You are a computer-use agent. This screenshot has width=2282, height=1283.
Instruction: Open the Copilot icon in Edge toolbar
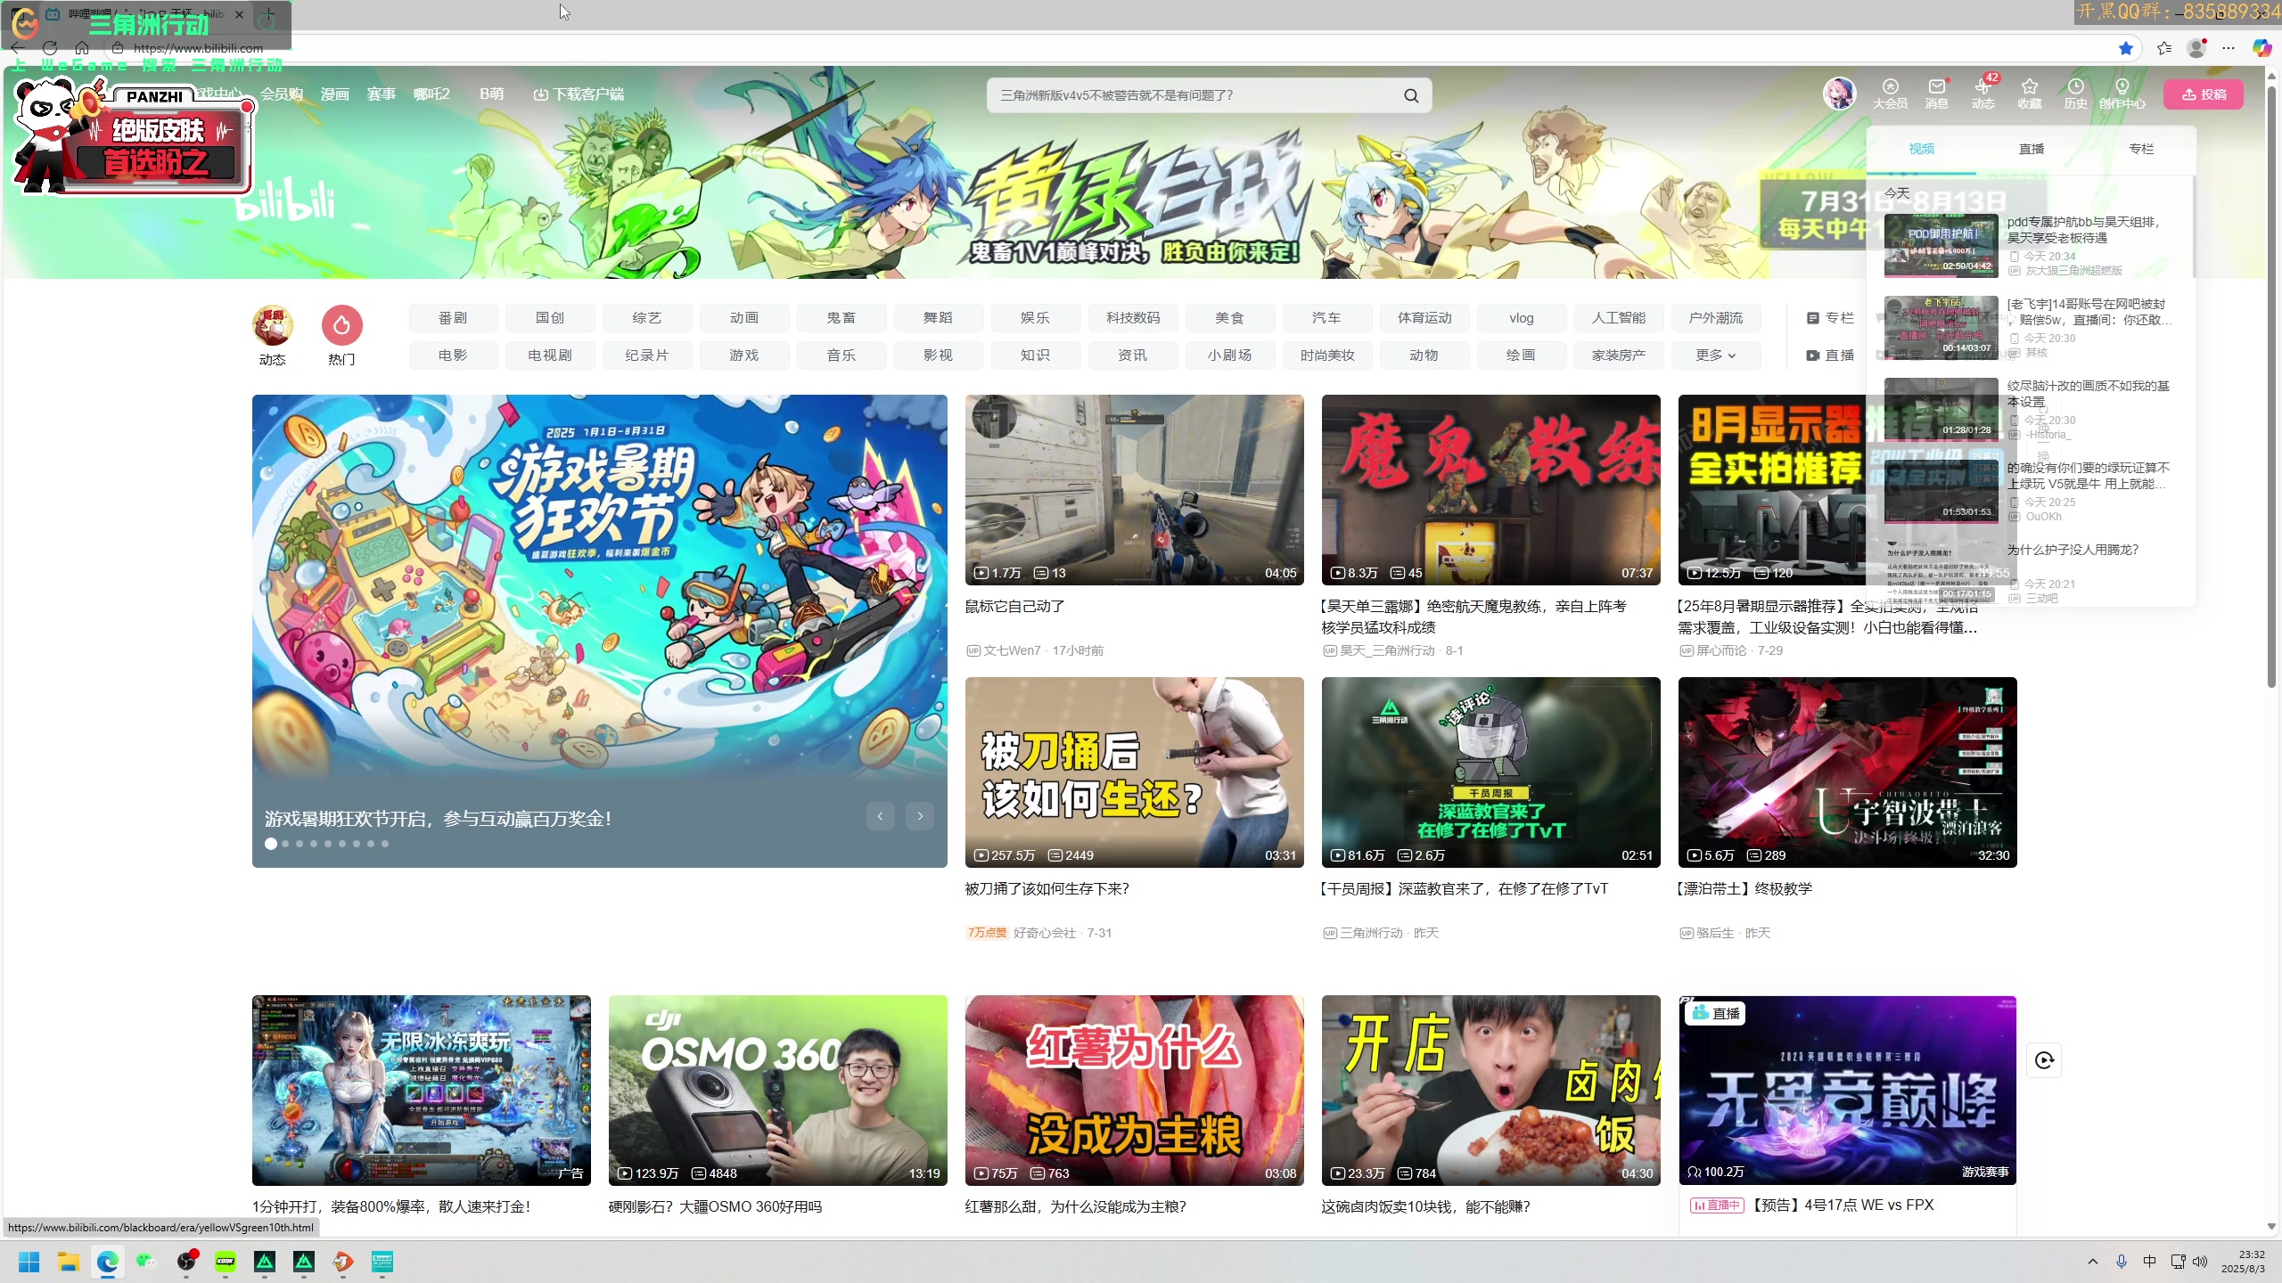pos(2262,48)
